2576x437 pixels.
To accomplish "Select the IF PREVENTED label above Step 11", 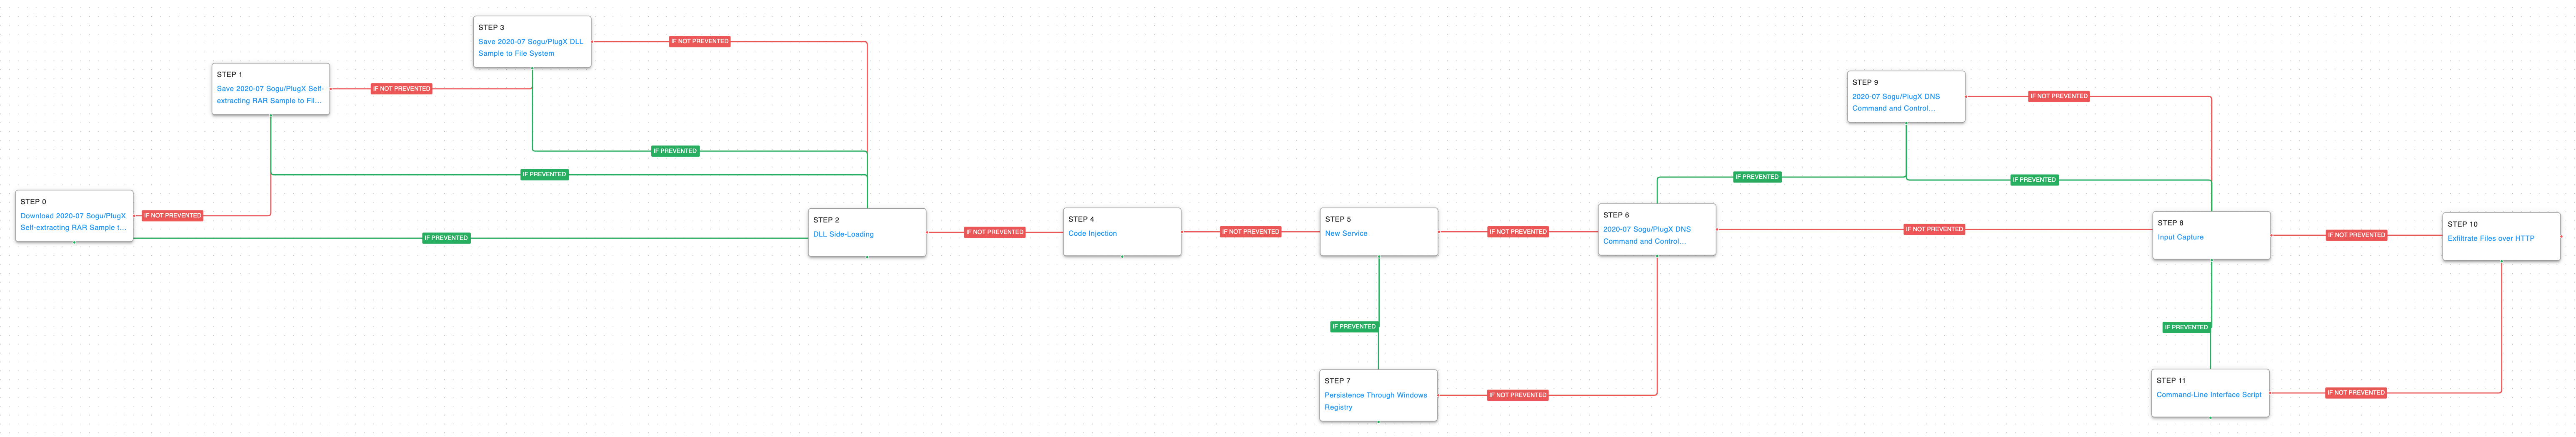I will [2186, 327].
